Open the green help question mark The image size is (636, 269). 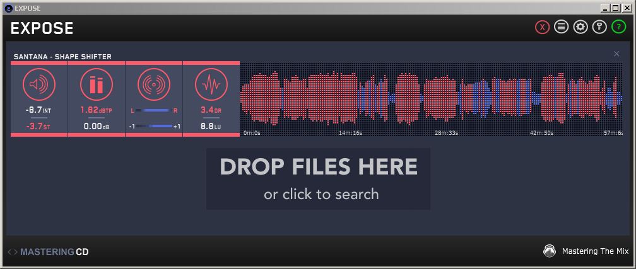(618, 27)
